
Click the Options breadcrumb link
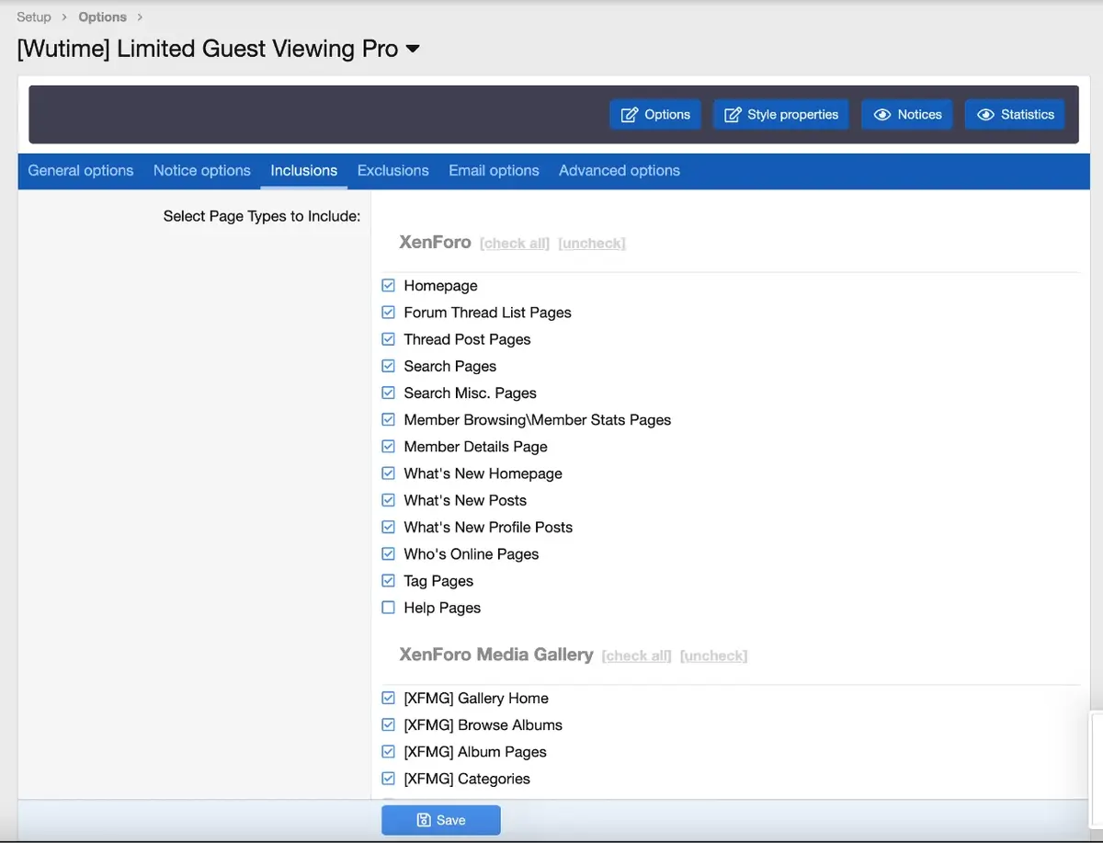(x=102, y=17)
